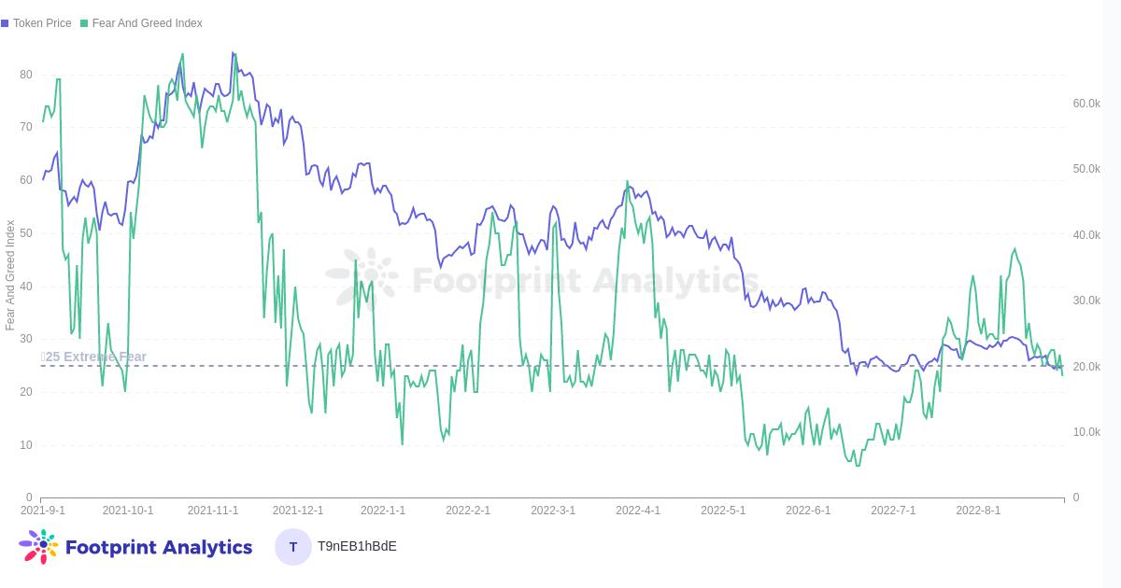Click the Footprint Analytics flower logo icon

click(x=38, y=547)
